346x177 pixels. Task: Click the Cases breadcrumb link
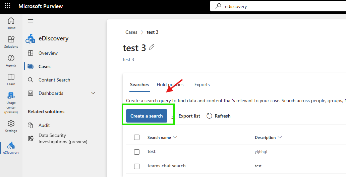pyautogui.click(x=131, y=32)
